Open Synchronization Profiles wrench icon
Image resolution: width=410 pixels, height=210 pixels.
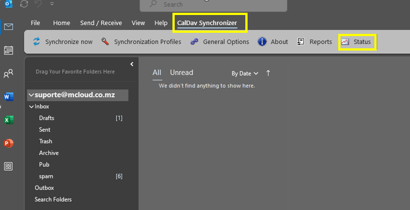105,42
